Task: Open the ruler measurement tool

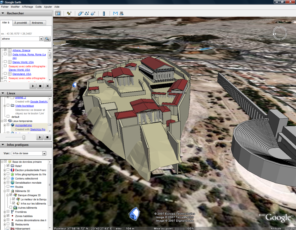Action: [104, 13]
